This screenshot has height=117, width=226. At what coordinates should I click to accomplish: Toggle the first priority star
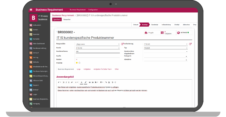[x=77, y=63]
